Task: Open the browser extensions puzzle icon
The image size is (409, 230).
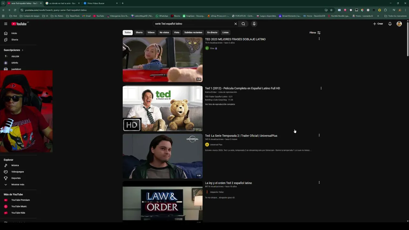Action: [x=385, y=10]
